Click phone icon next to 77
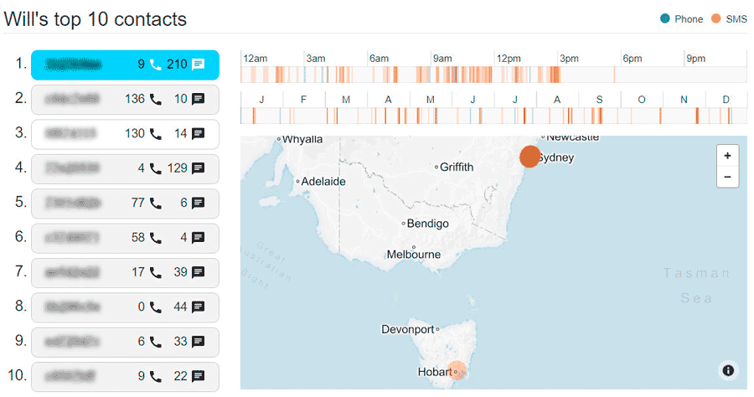Screen dimensions: 754x397 [x=155, y=204]
